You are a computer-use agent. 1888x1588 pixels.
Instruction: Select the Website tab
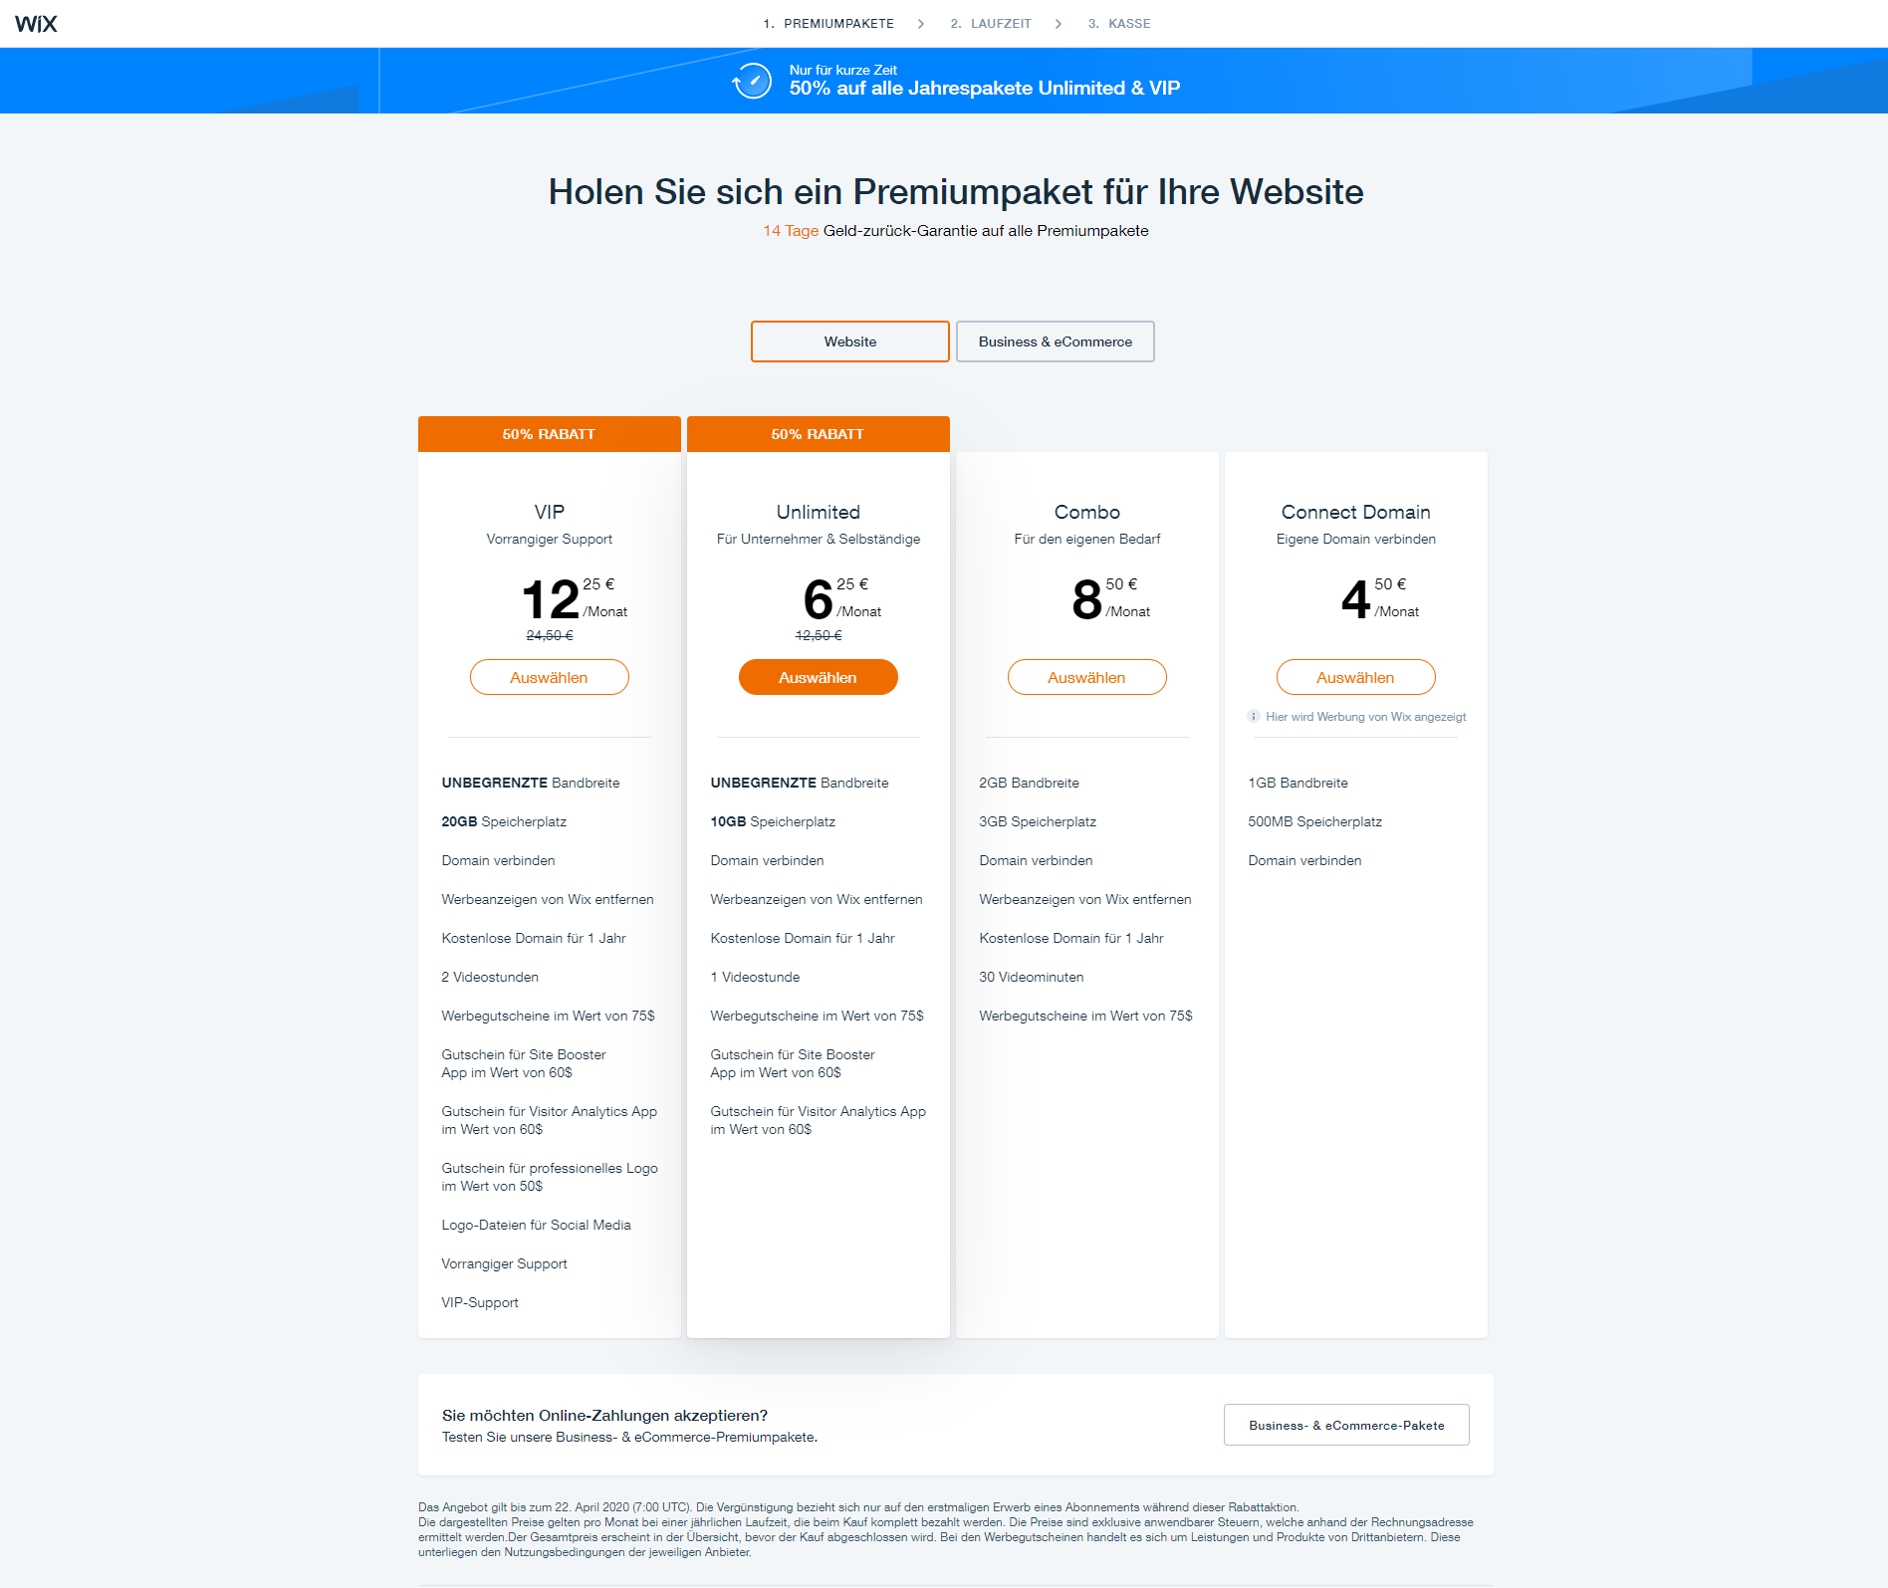click(850, 341)
